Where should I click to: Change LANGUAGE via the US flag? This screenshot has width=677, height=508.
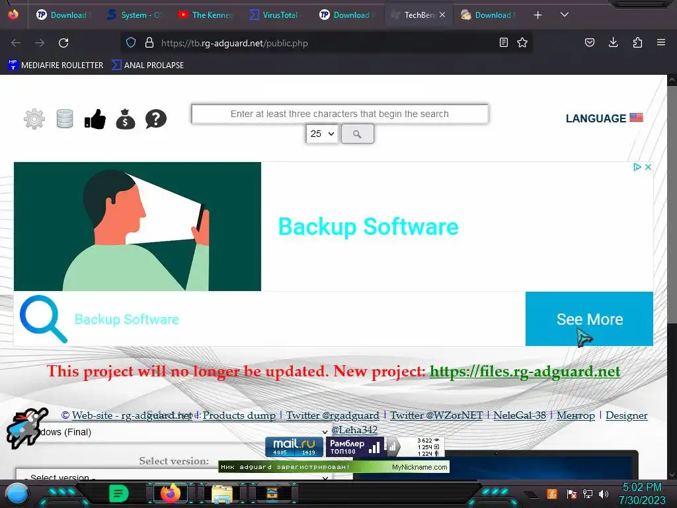tap(637, 118)
